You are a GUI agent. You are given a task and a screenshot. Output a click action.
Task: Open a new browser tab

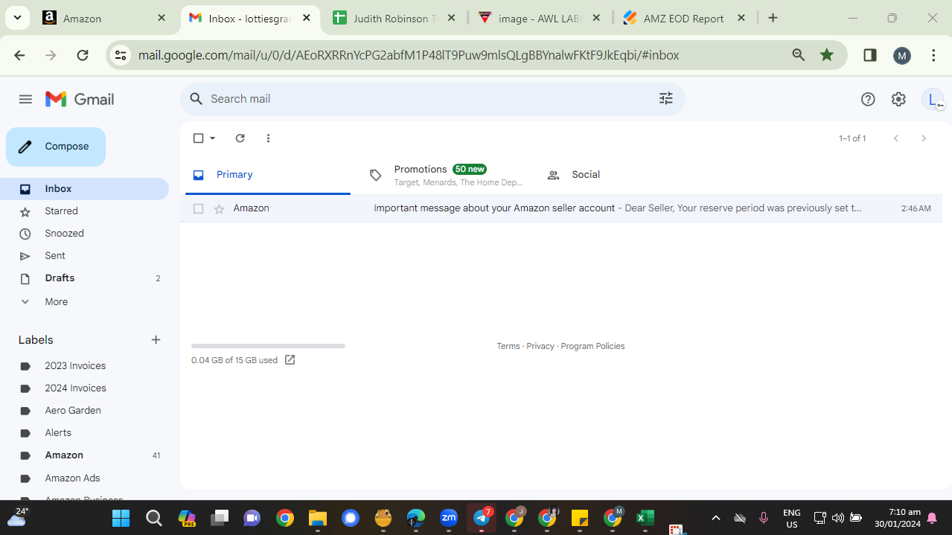pos(773,18)
